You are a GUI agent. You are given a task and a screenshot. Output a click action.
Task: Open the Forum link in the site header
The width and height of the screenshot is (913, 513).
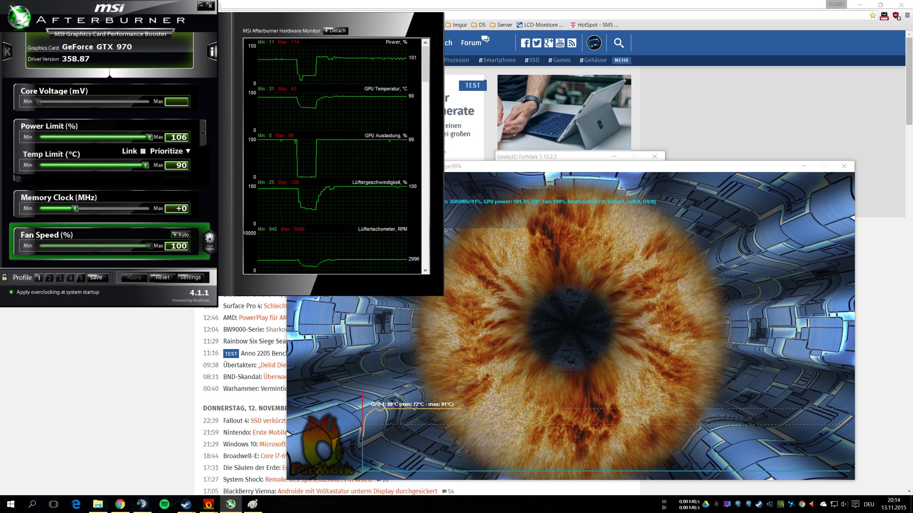475,42
